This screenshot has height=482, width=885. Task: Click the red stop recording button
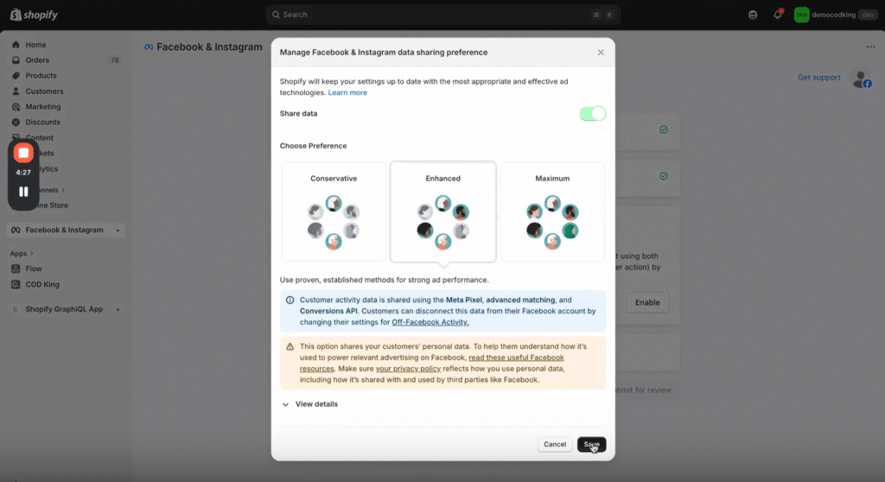(x=23, y=153)
